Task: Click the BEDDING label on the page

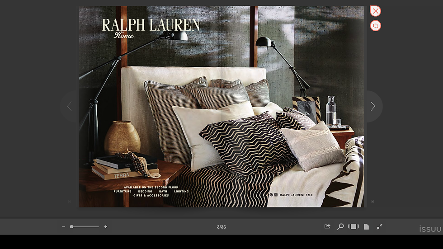Action: pos(145,192)
